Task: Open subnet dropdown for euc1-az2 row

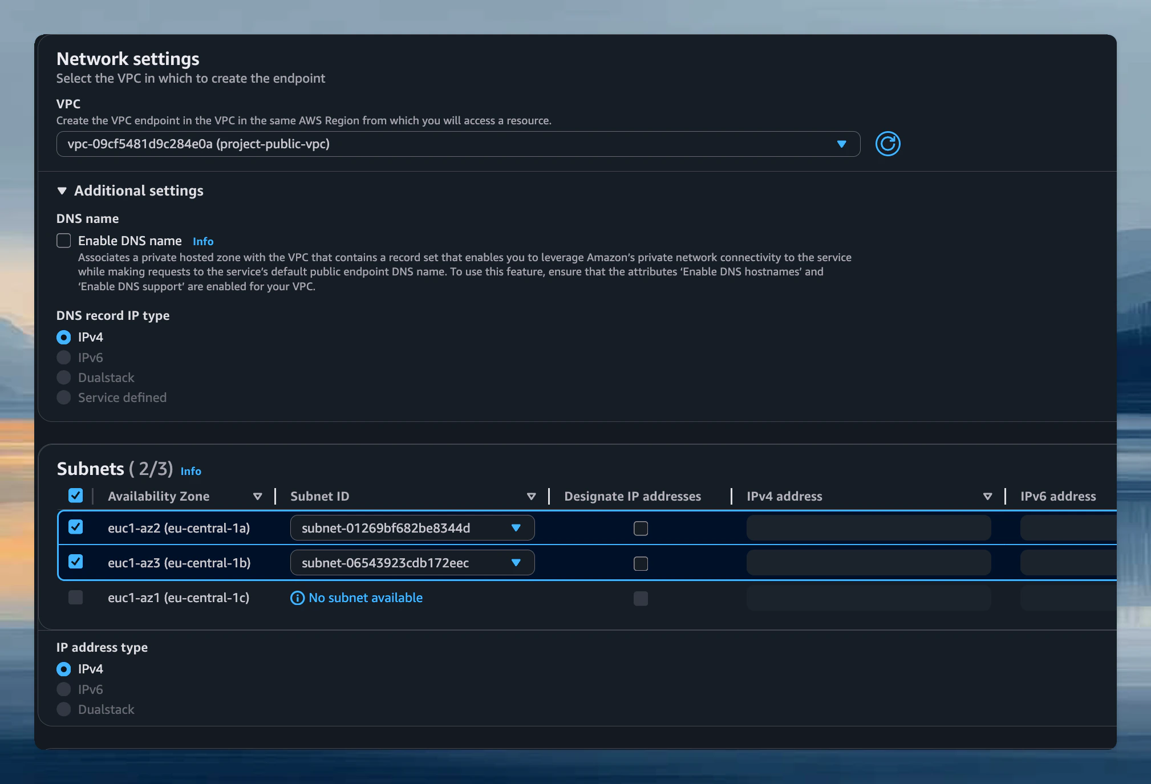Action: [517, 528]
